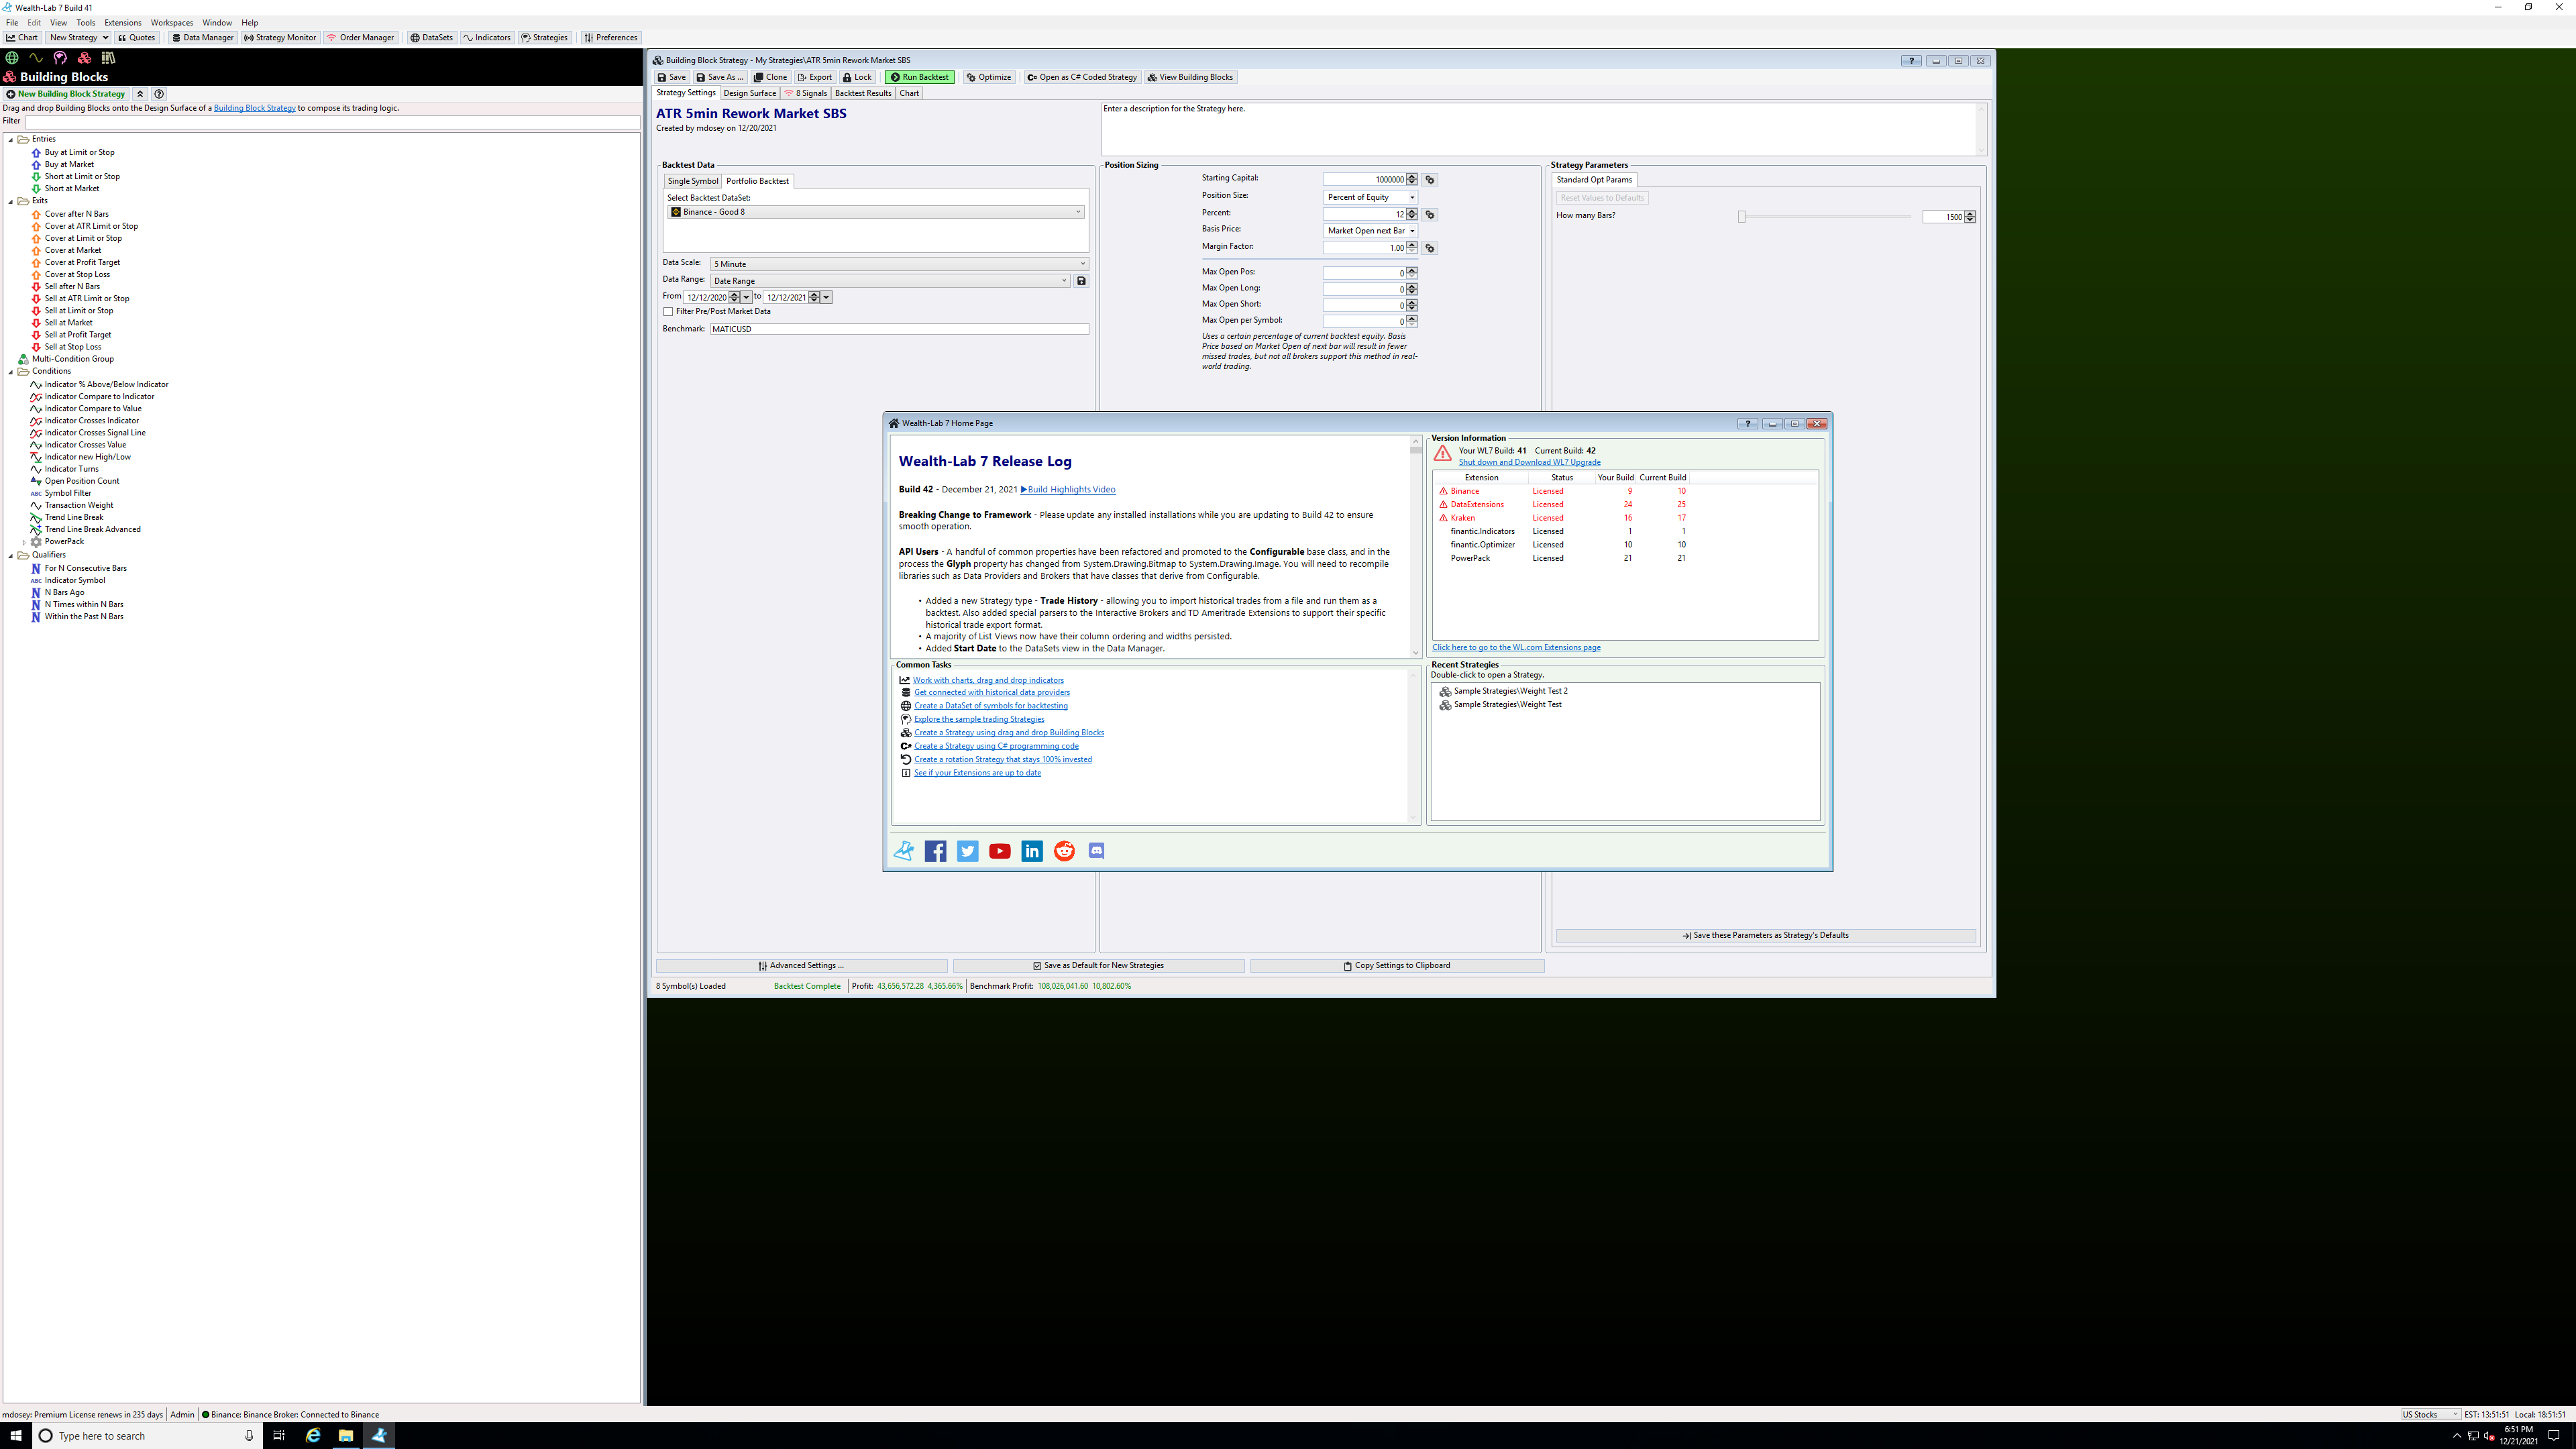
Task: Switch to the Backtest Results tab
Action: coord(863,93)
